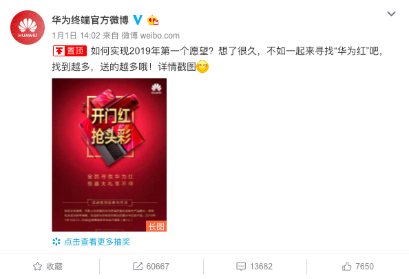The height and width of the screenshot is (279, 409).
Task: Open 华为终端官方微博 account name
Action: [90, 20]
